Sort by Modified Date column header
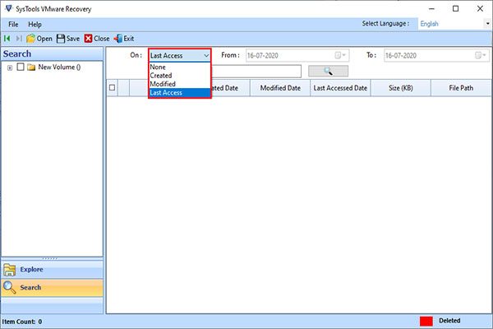 [280, 88]
